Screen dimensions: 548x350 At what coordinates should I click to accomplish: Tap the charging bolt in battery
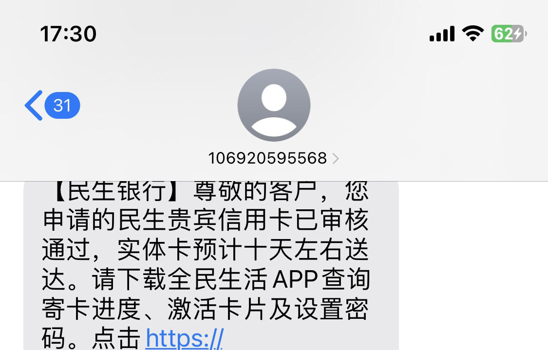[x=517, y=34]
